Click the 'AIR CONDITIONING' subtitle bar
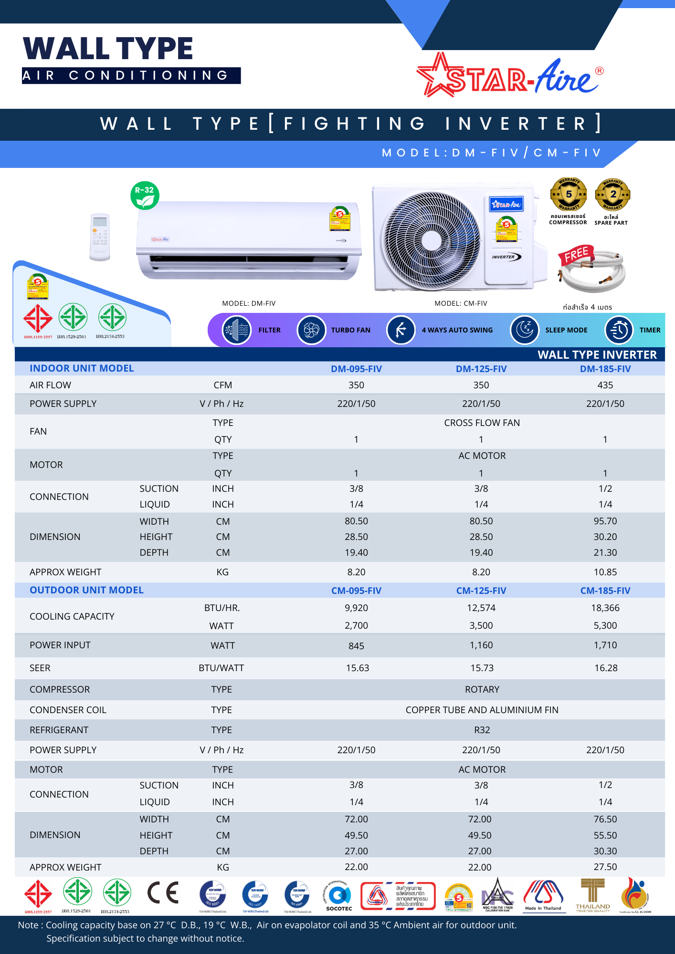Viewport: 675px width, 954px height. (x=131, y=75)
